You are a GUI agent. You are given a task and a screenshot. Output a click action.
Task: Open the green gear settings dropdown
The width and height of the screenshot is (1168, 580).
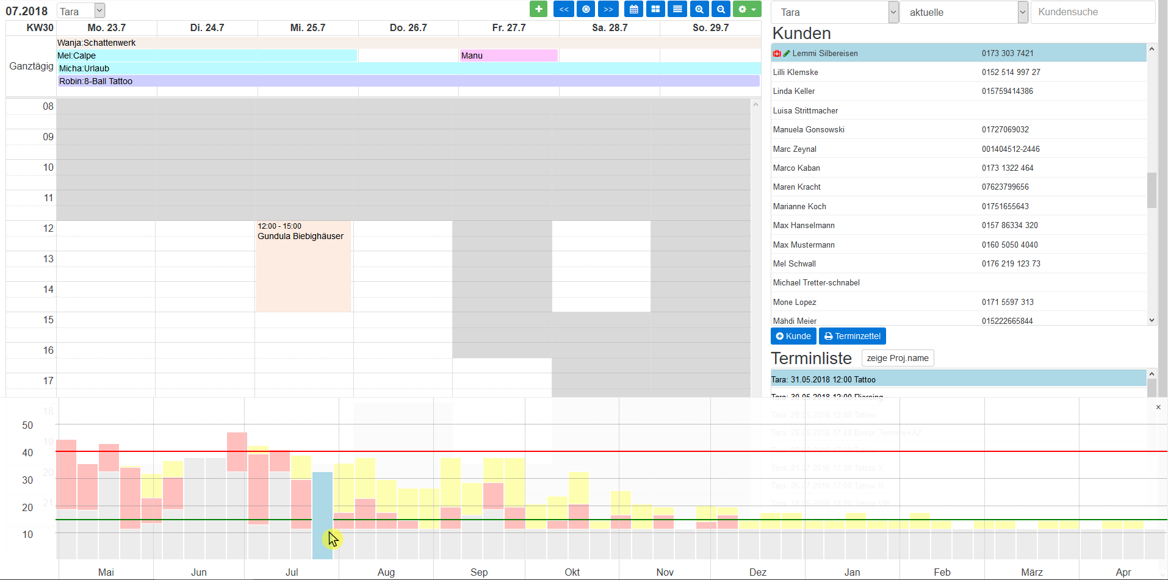coord(747,9)
